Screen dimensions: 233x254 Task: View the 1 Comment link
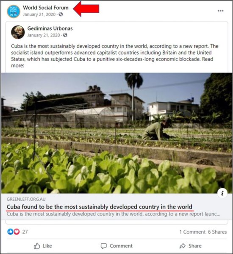coord(192,232)
